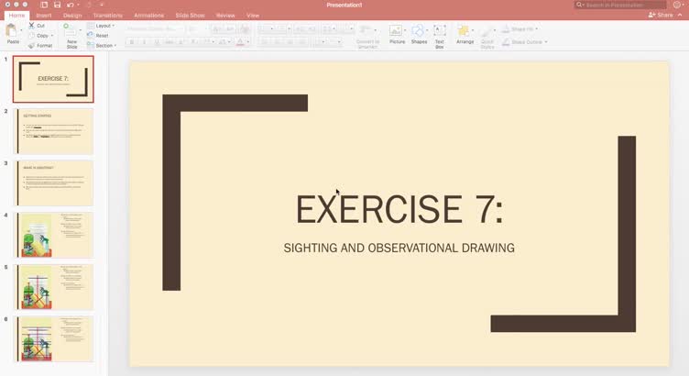Click the Shape Fill bucket icon

[506, 29]
